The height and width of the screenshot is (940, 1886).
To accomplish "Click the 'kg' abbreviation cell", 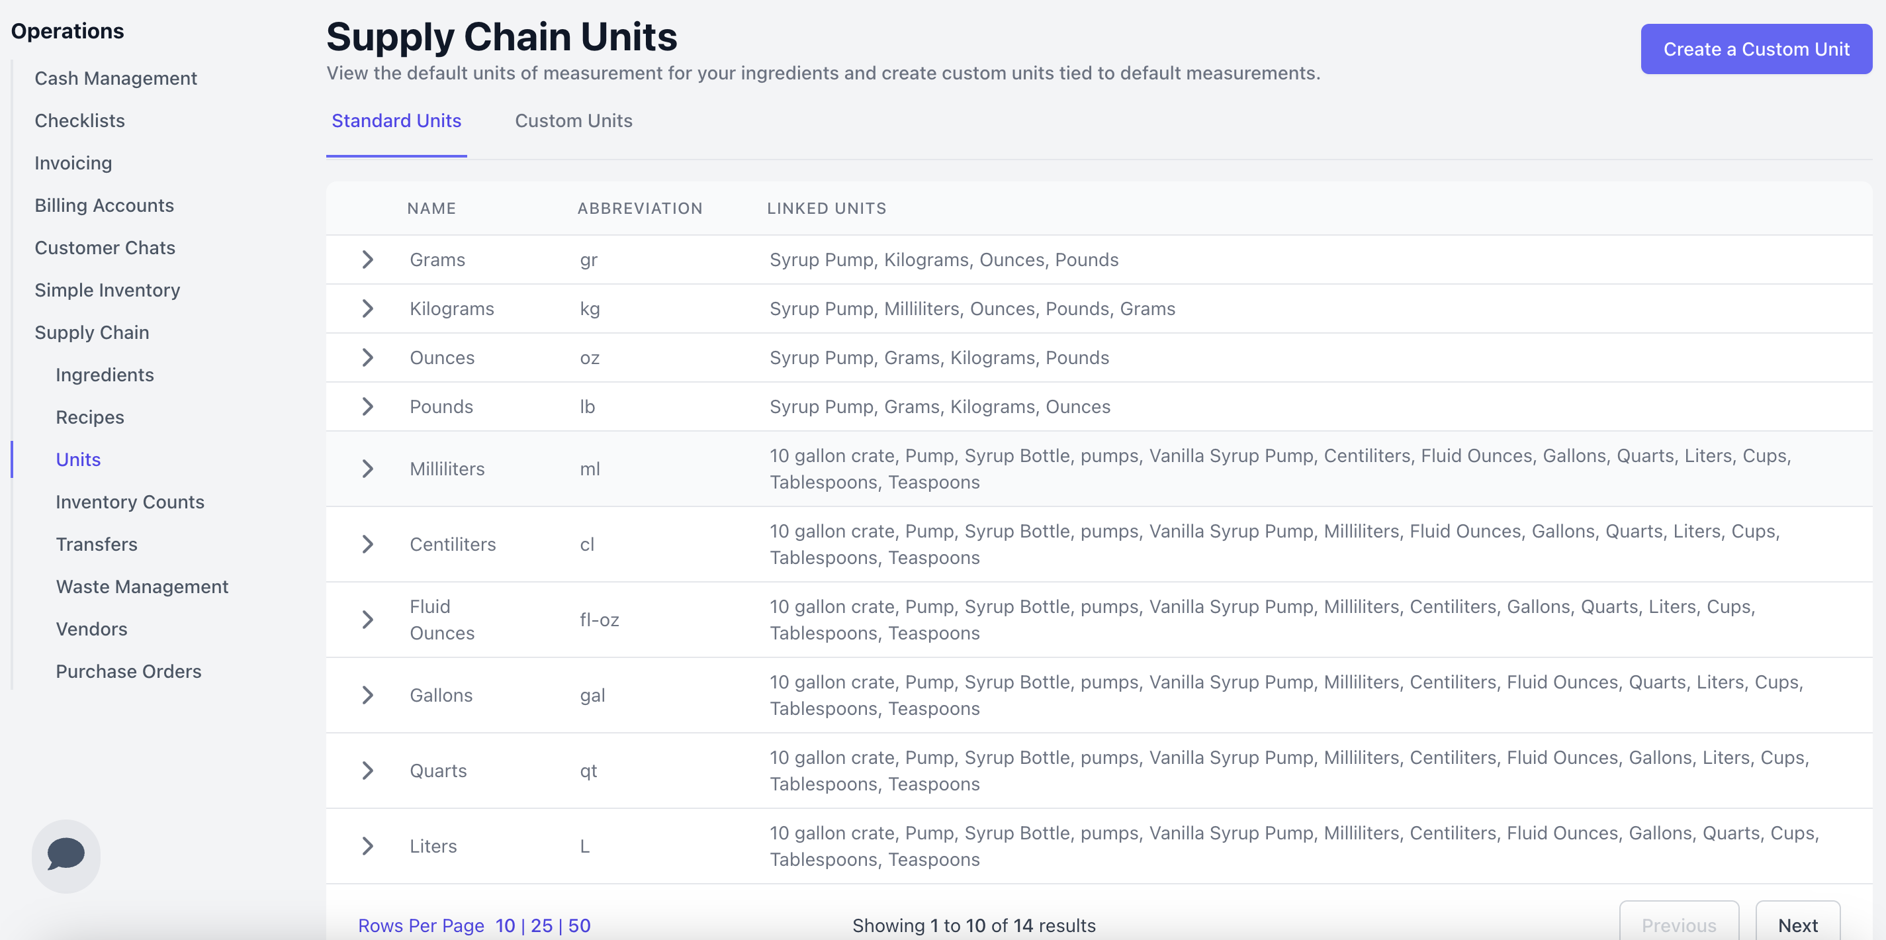I will 590,309.
